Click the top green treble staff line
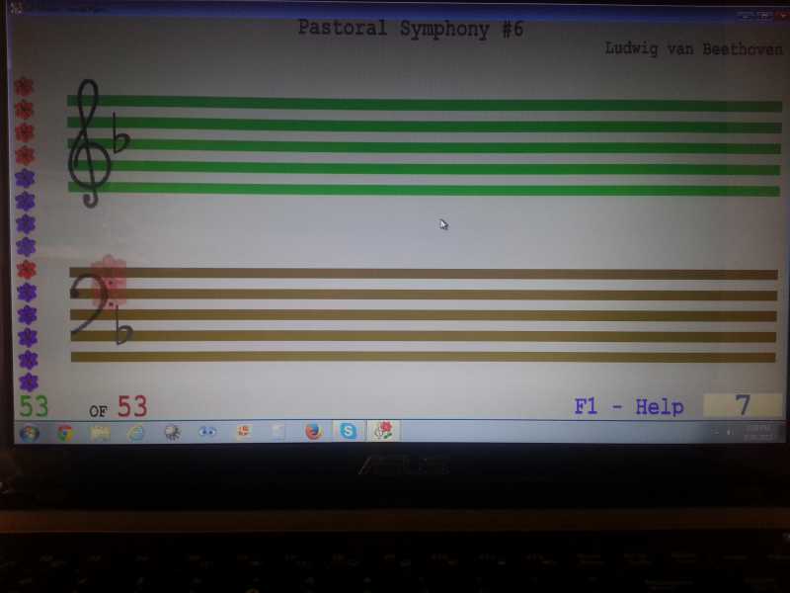 425,104
